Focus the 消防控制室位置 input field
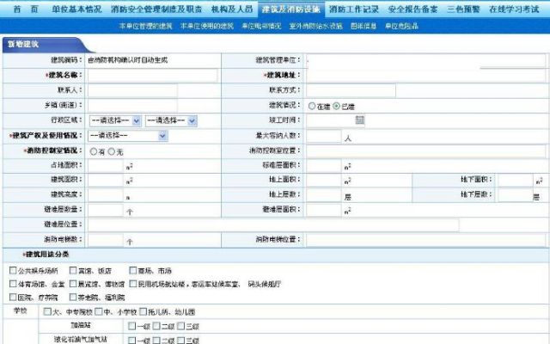This screenshot has width=550, height=344. pyautogui.click(x=426, y=151)
